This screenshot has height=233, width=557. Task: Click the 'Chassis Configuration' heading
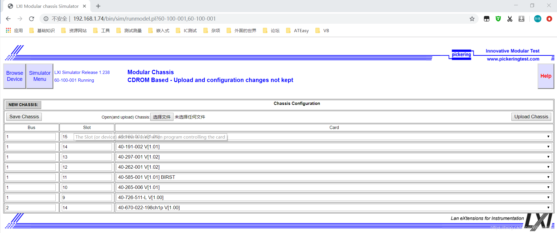(297, 103)
